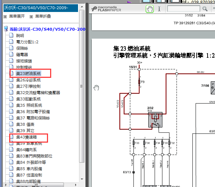215x187 pixels.
Task: Click the tree panel scroll up arrow
Action: coord(82,7)
